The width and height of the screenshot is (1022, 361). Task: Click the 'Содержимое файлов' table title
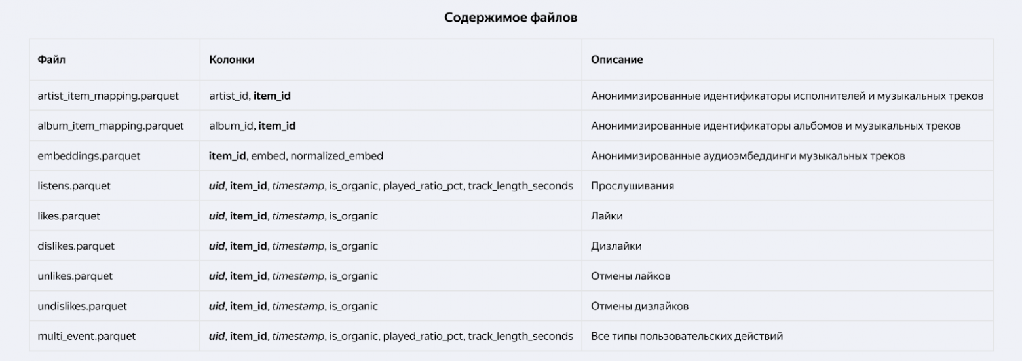click(510, 18)
